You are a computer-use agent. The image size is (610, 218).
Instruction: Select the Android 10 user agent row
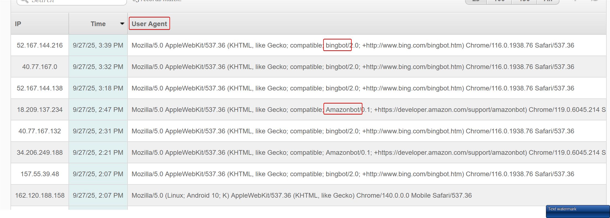(x=301, y=195)
